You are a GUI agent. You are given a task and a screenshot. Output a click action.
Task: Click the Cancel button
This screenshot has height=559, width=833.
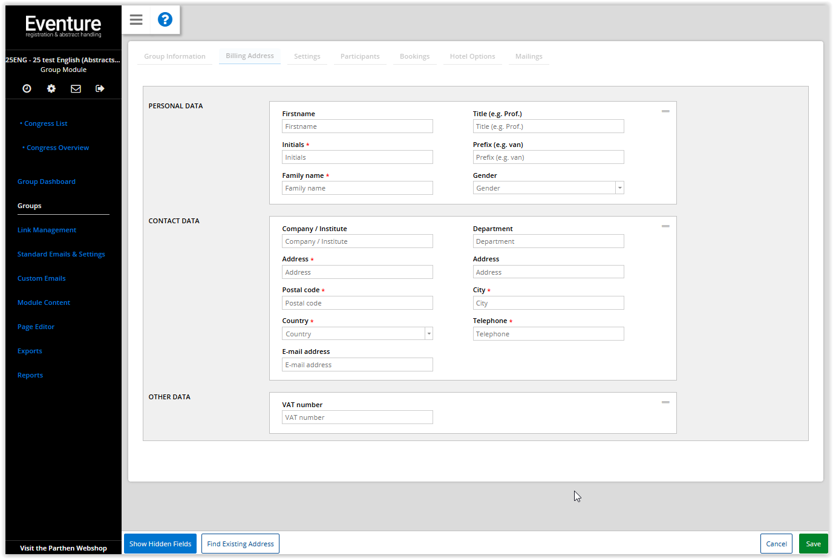776,544
